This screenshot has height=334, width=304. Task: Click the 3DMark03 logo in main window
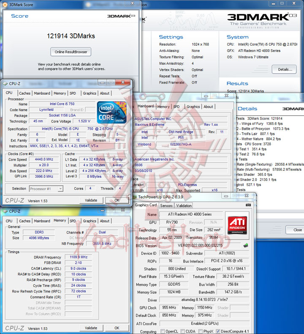(262, 17)
